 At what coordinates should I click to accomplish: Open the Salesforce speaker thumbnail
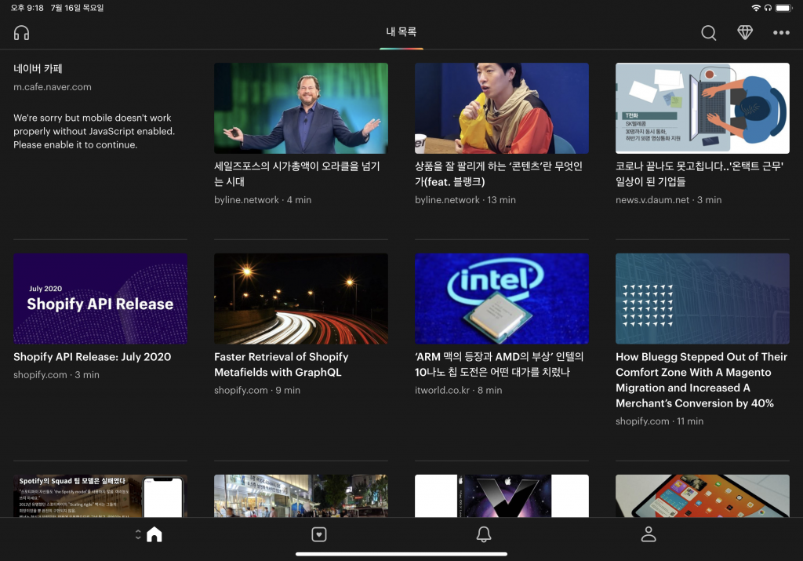[x=301, y=108]
